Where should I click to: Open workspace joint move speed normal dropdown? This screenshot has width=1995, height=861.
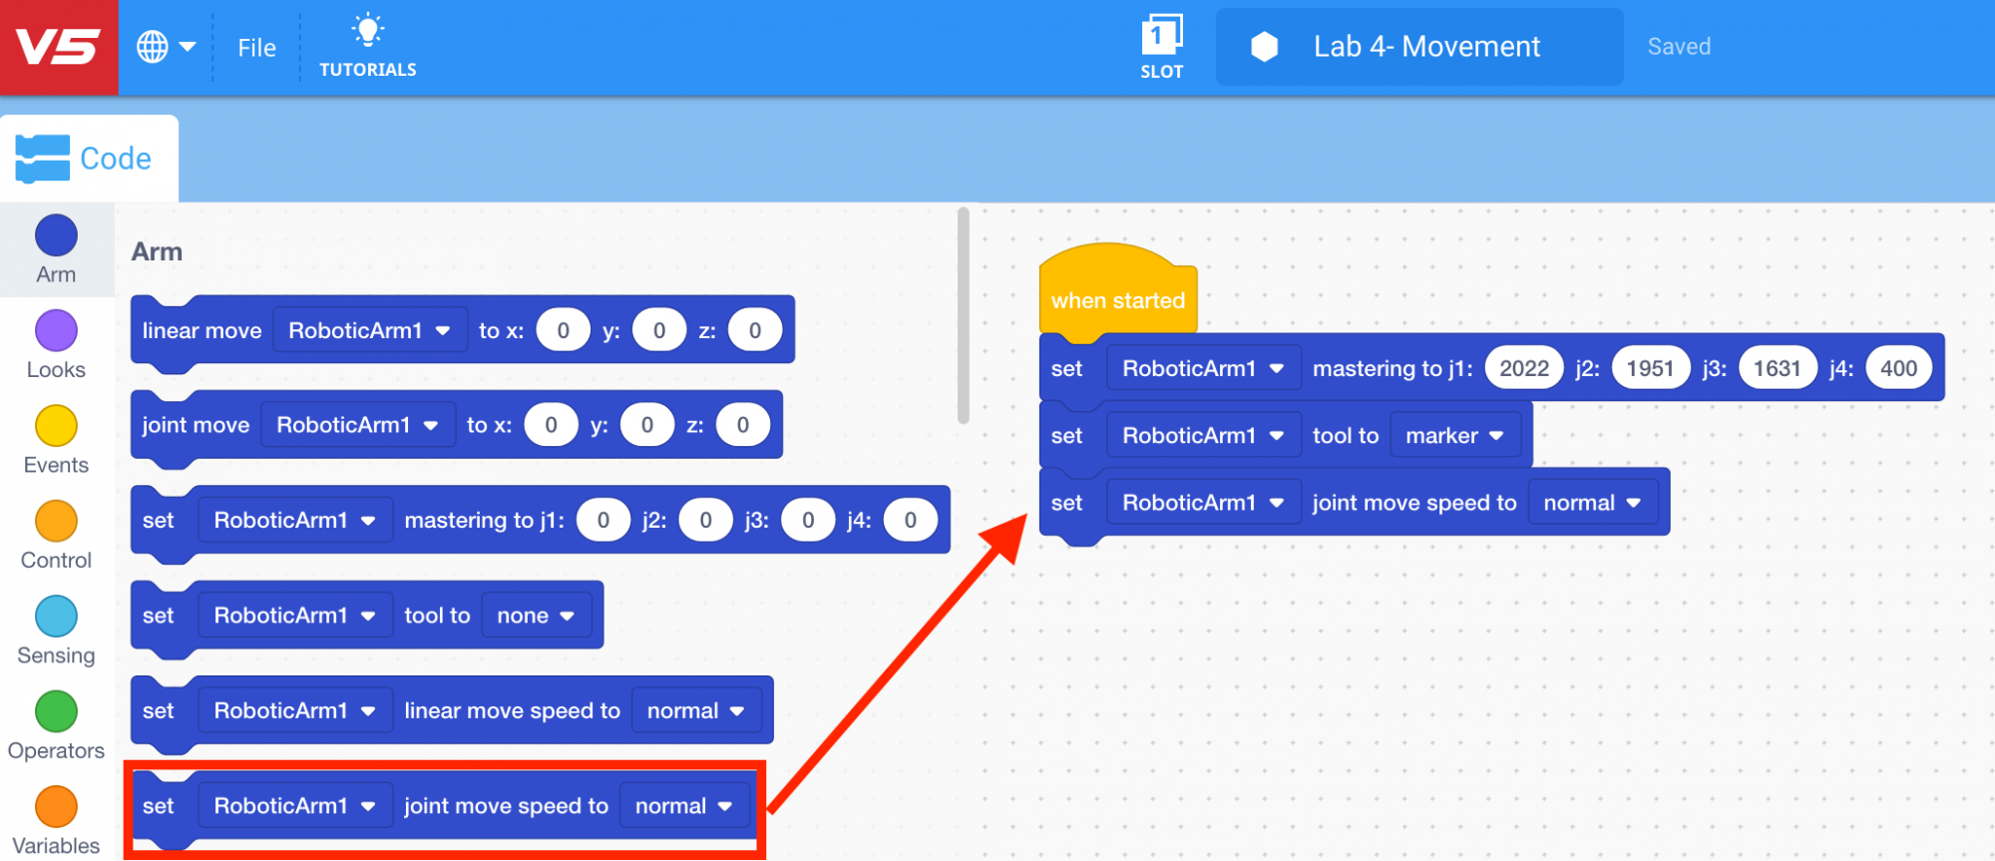1591,503
